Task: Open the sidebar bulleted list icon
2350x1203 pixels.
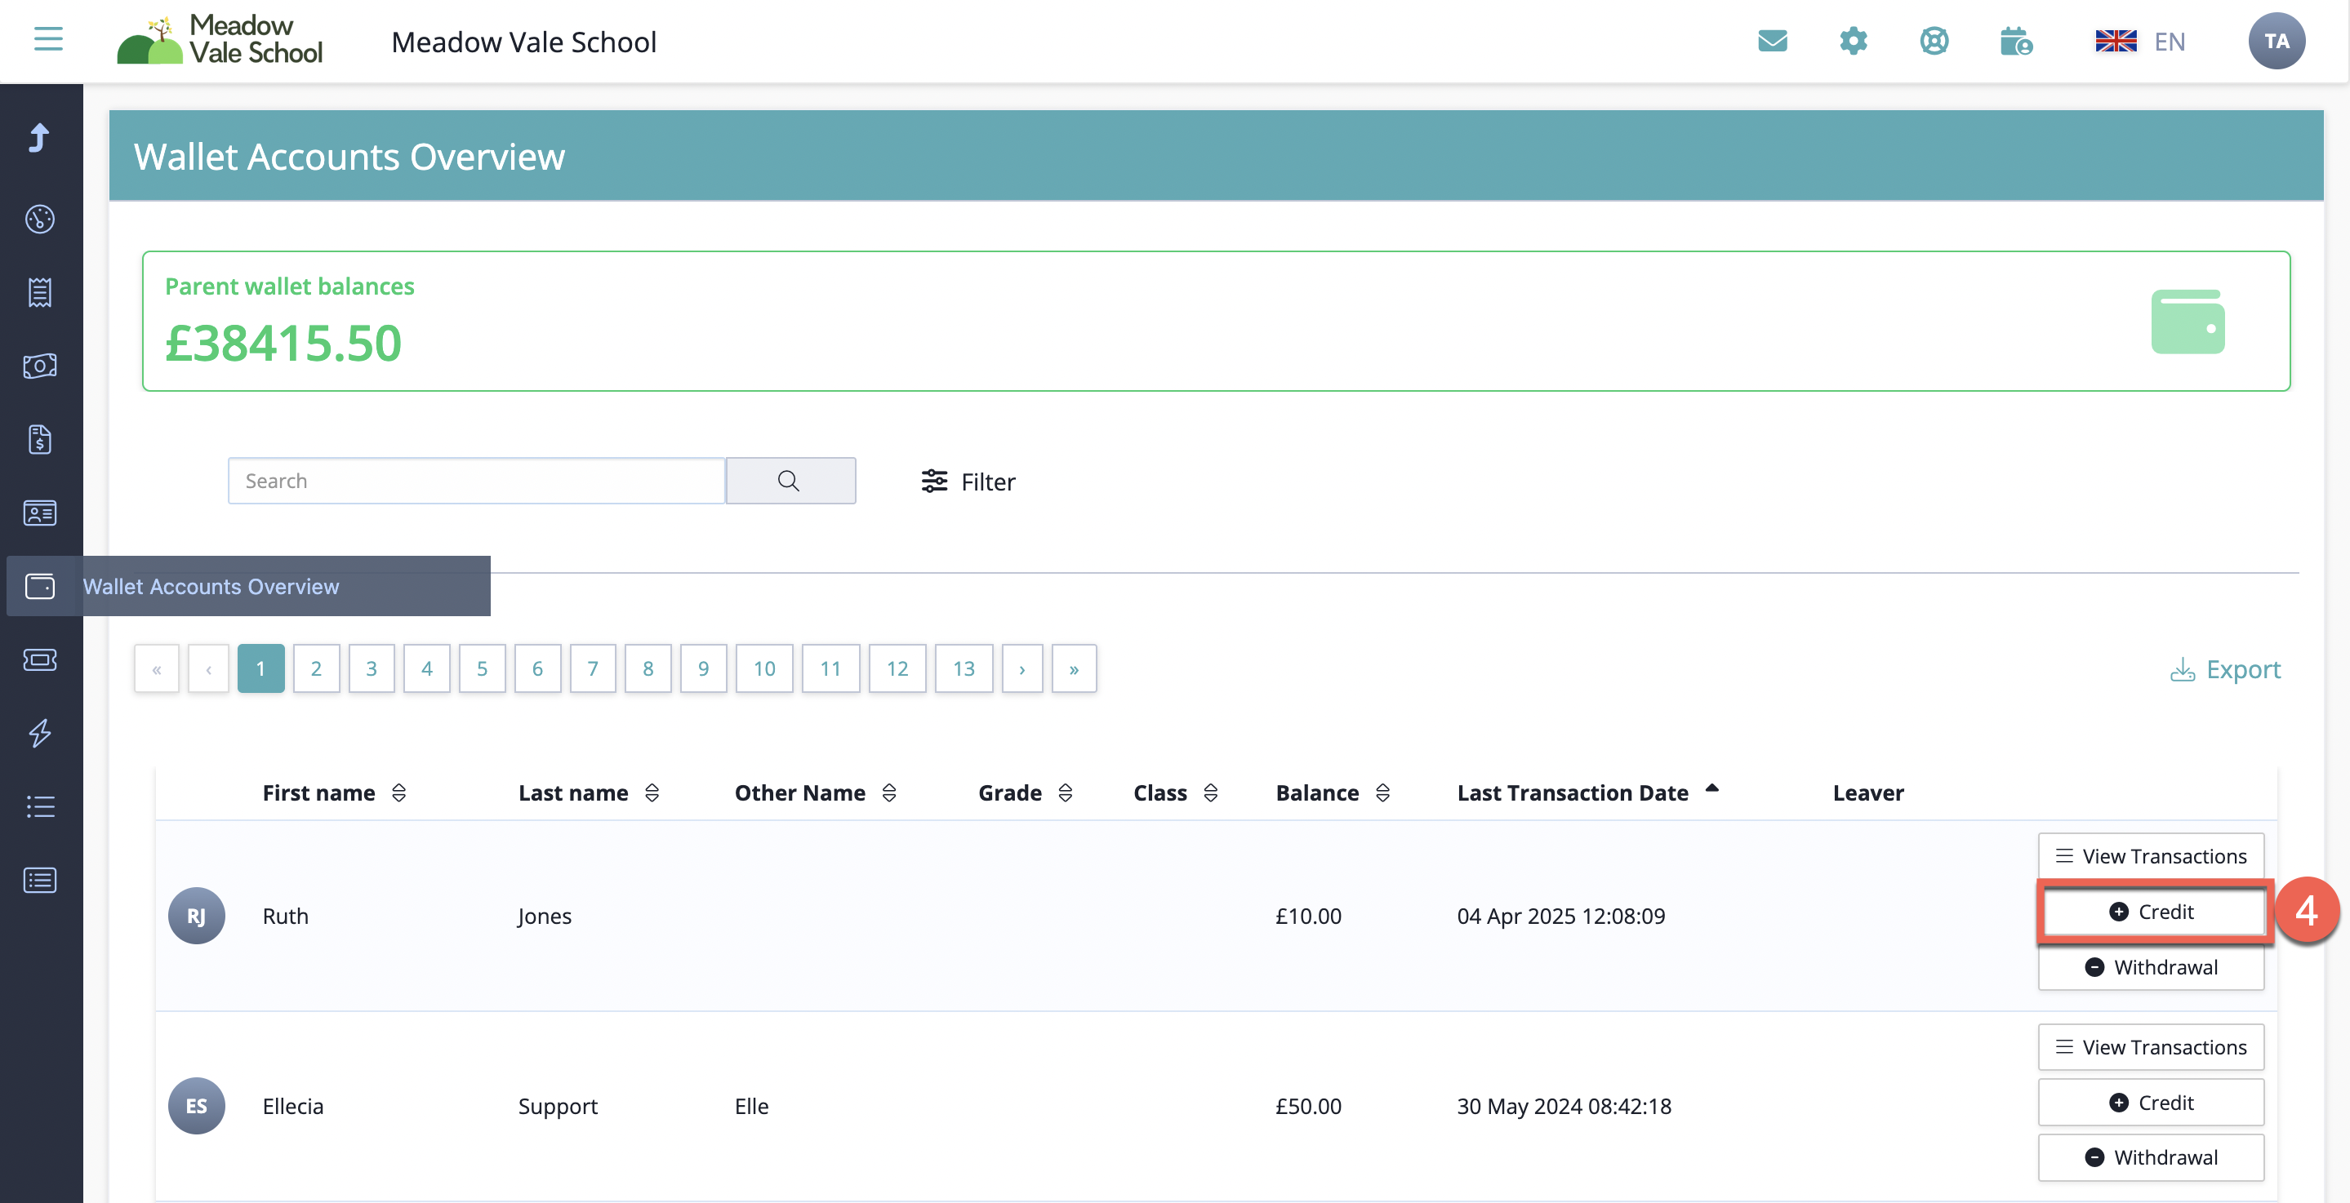Action: (40, 806)
